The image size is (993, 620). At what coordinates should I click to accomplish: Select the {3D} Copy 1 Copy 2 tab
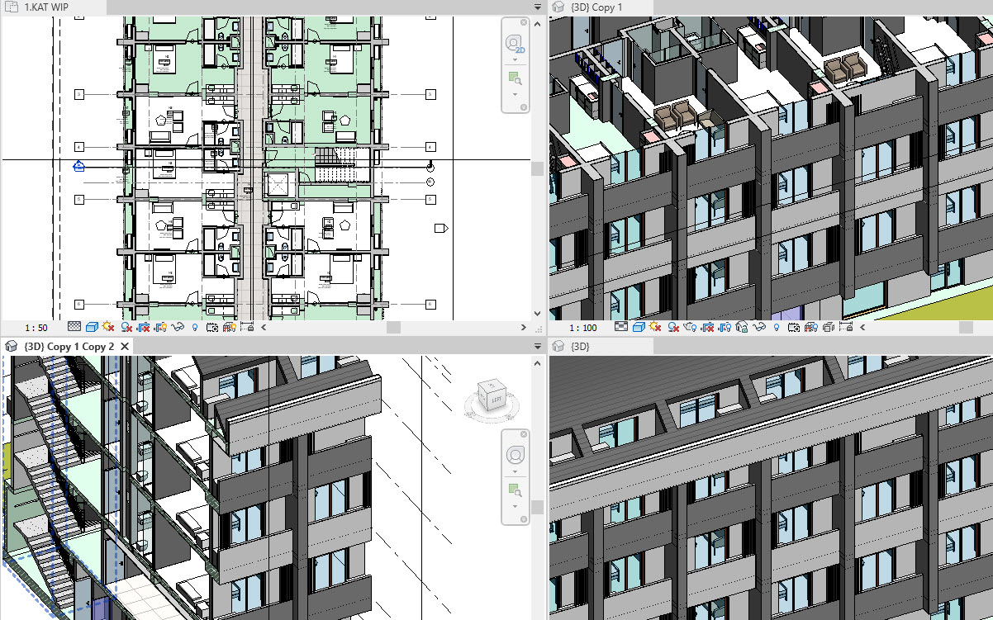pyautogui.click(x=69, y=347)
